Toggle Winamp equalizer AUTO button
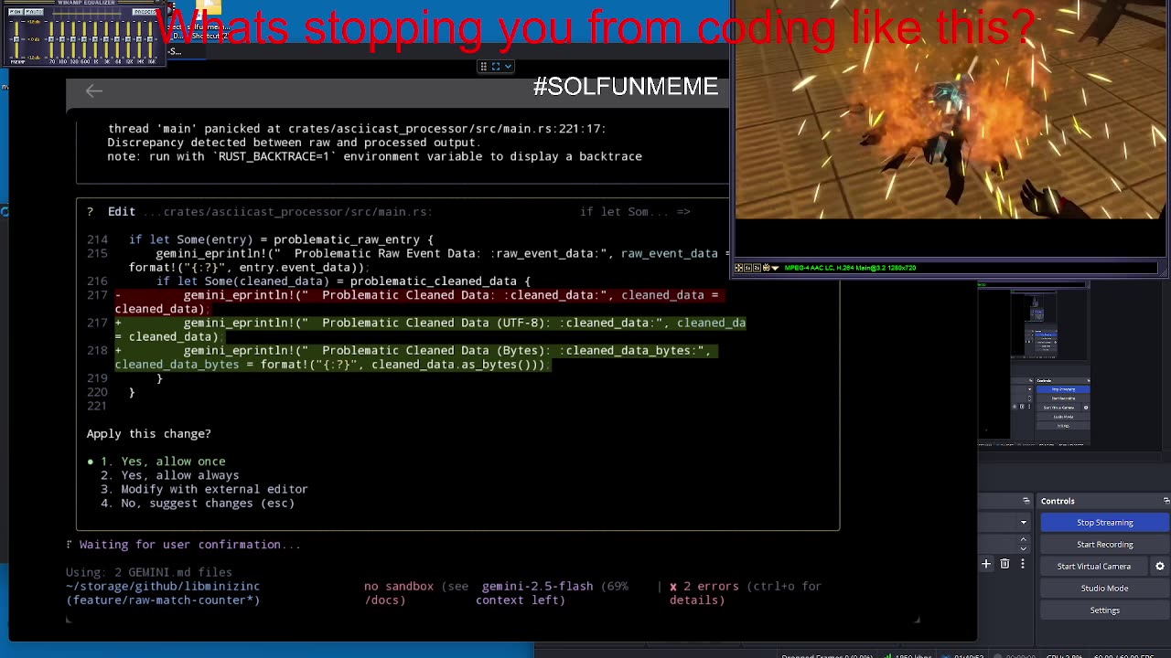Image resolution: width=1171 pixels, height=658 pixels. pos(34,12)
